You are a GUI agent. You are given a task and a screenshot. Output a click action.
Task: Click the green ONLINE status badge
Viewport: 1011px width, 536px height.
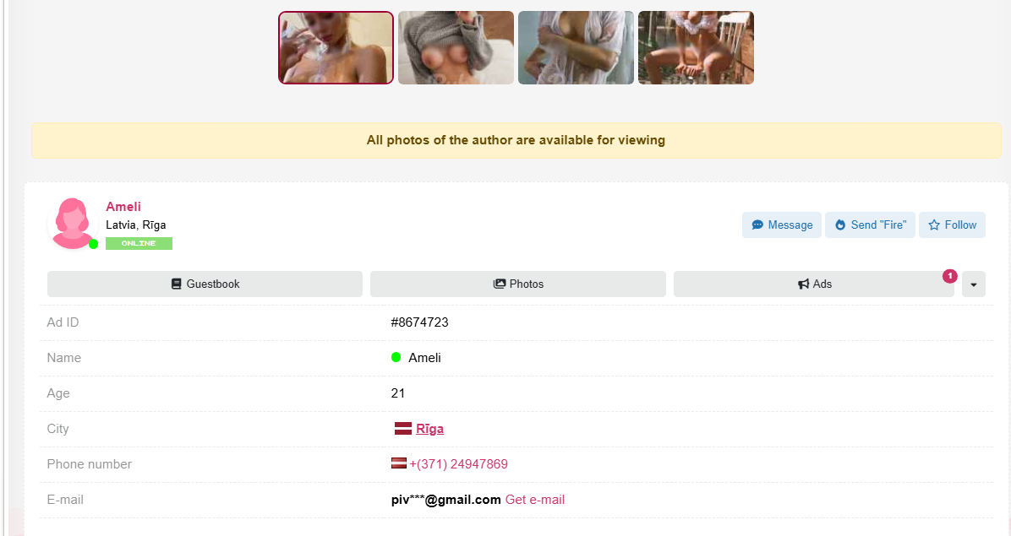(139, 243)
